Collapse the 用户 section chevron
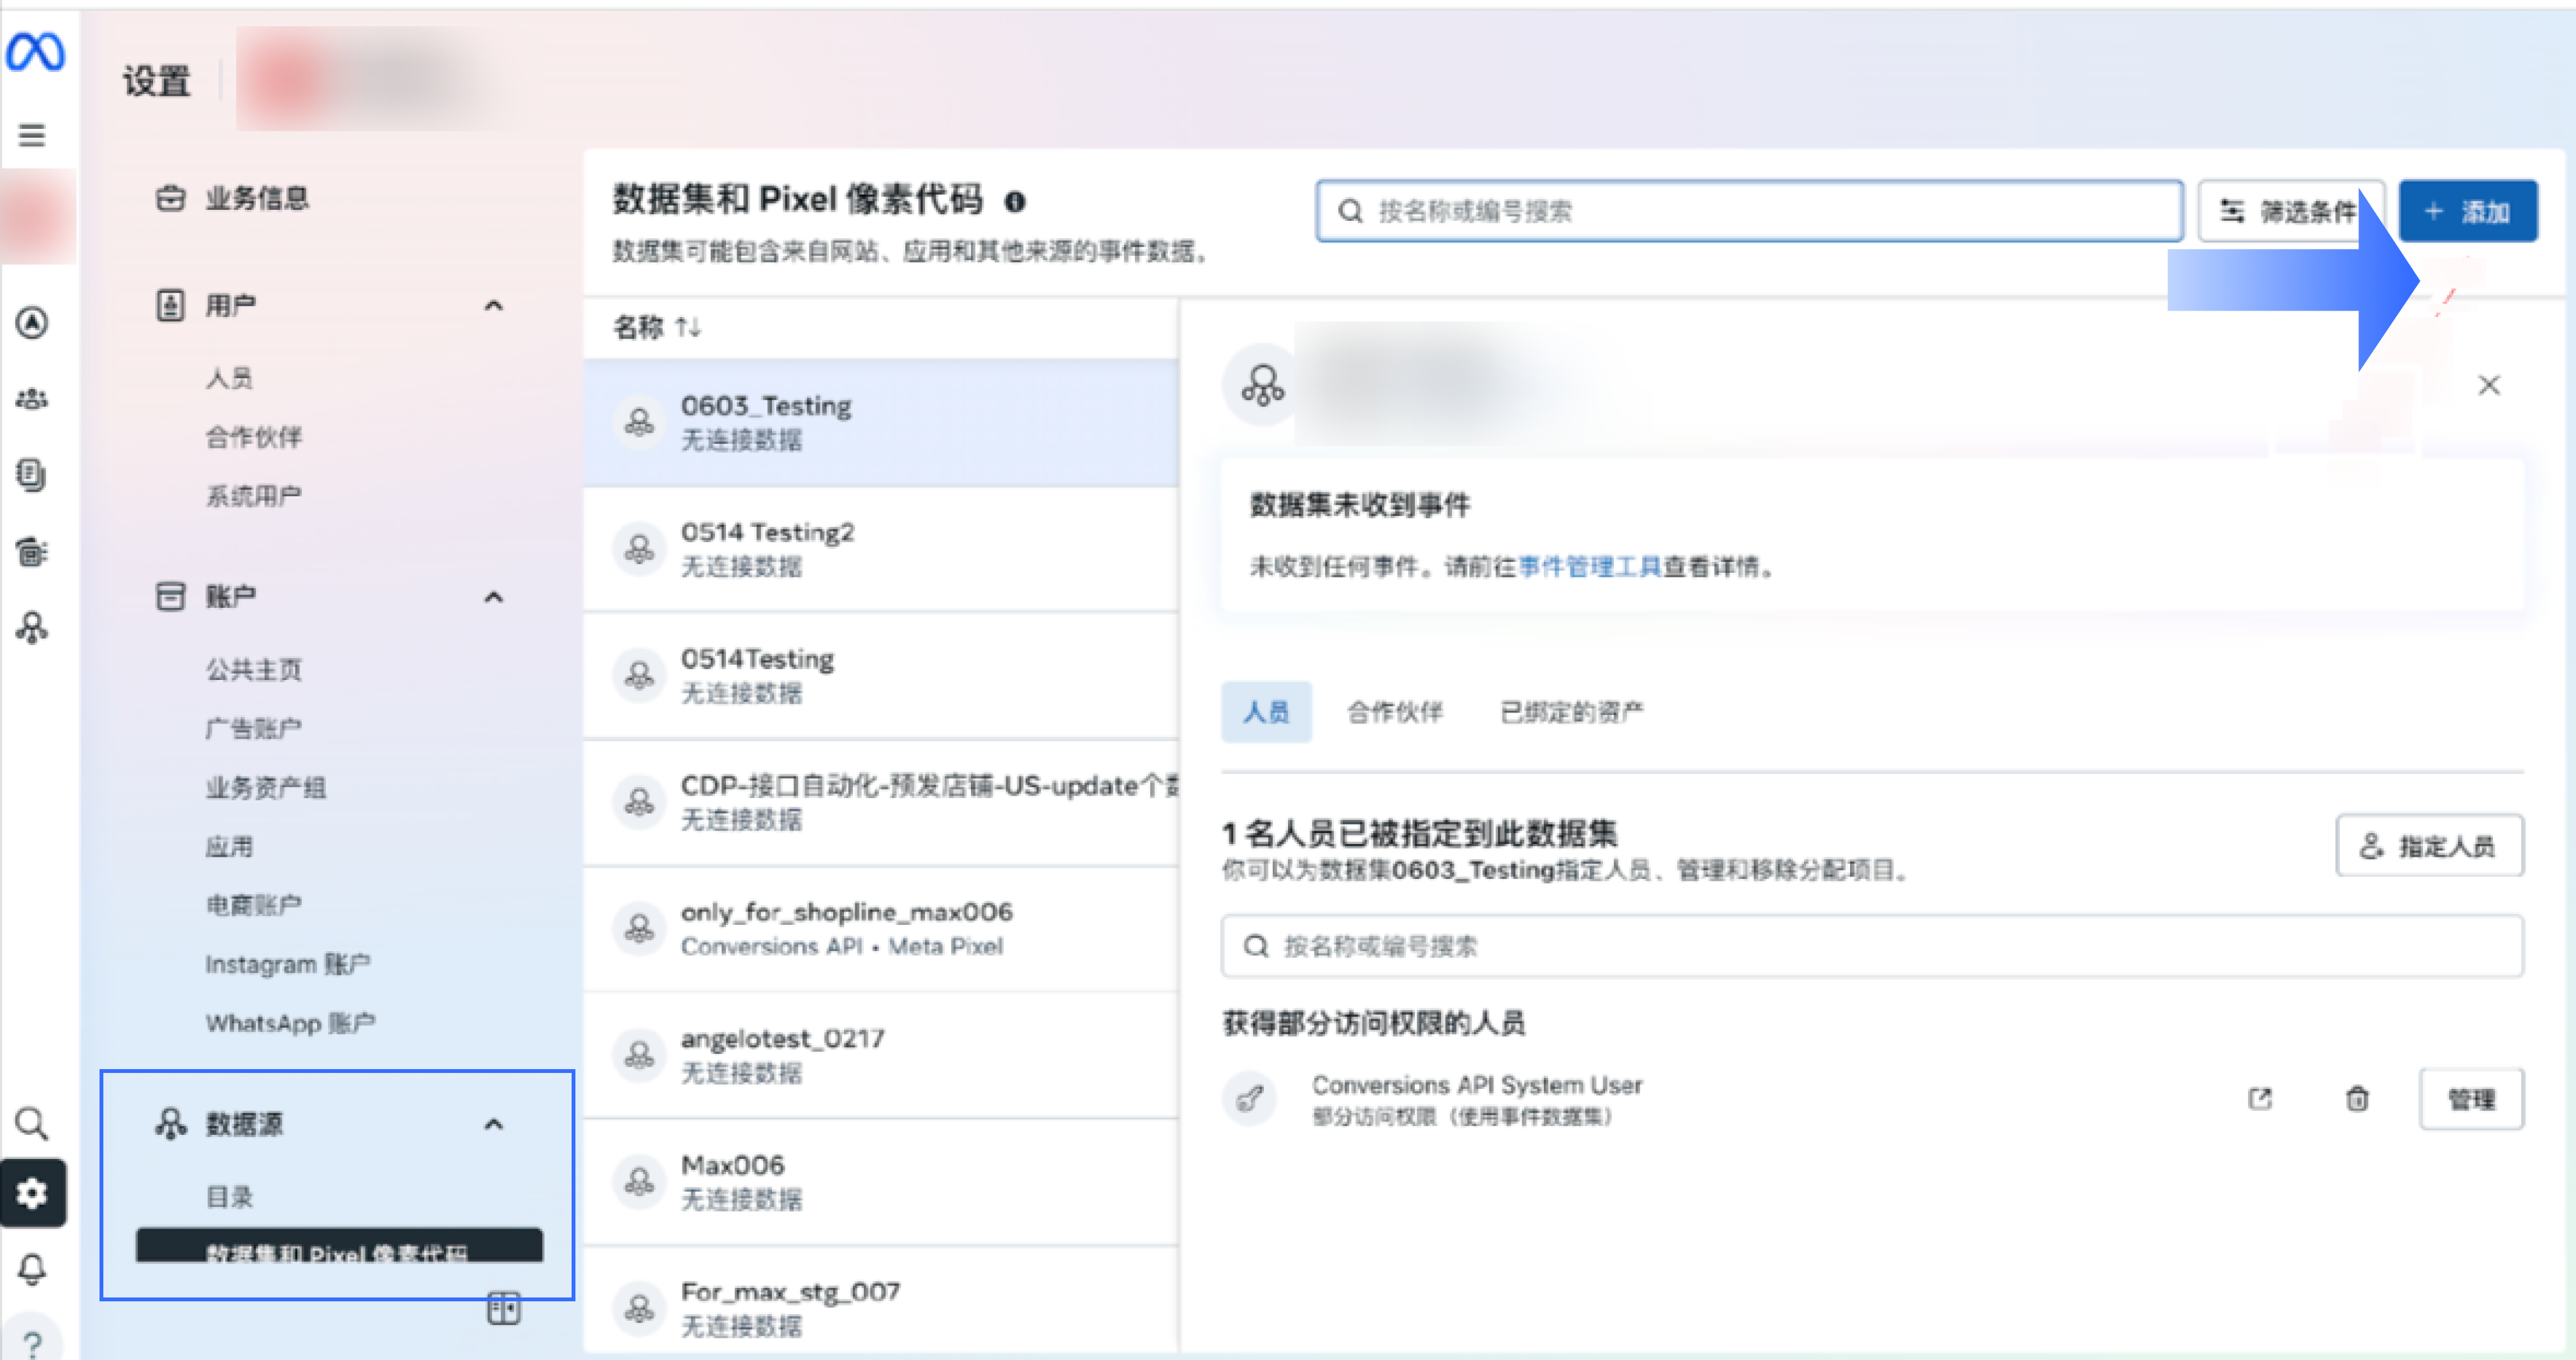The width and height of the screenshot is (2576, 1360). [x=493, y=305]
